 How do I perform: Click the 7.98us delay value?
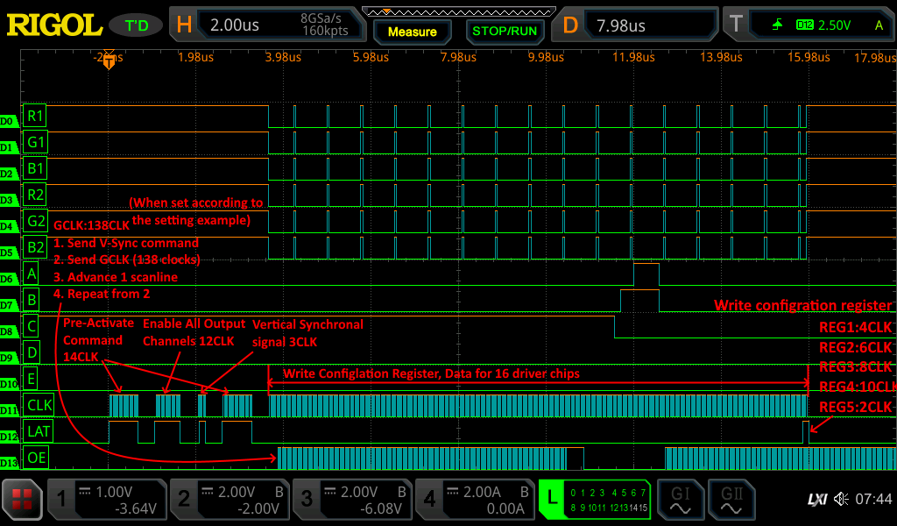click(x=621, y=25)
